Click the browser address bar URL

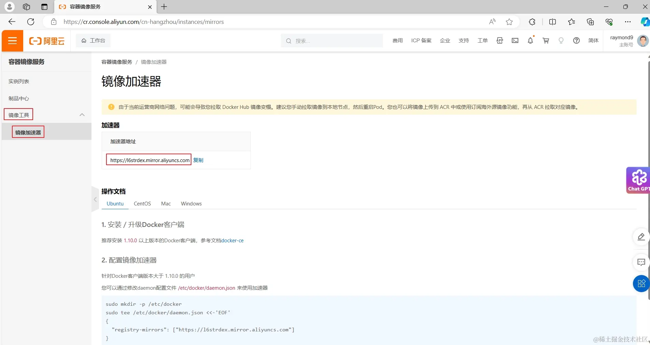coord(144,22)
